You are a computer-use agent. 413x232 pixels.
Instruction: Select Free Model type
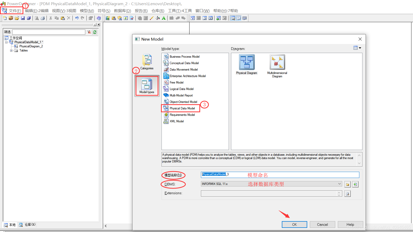tap(174, 83)
